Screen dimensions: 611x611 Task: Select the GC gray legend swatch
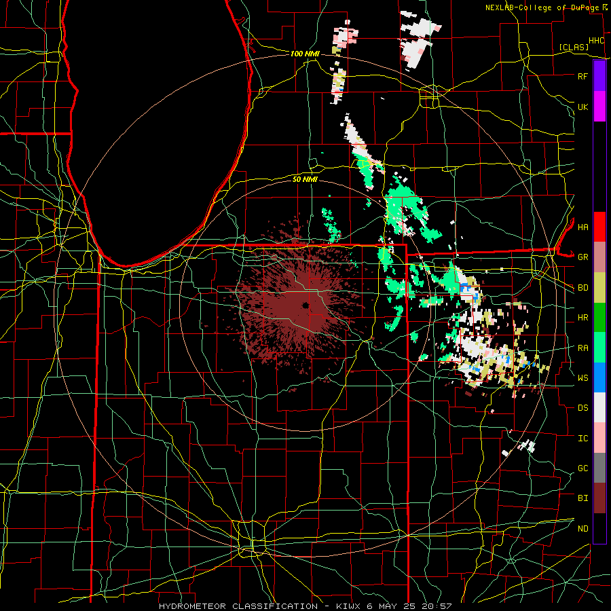599,468
